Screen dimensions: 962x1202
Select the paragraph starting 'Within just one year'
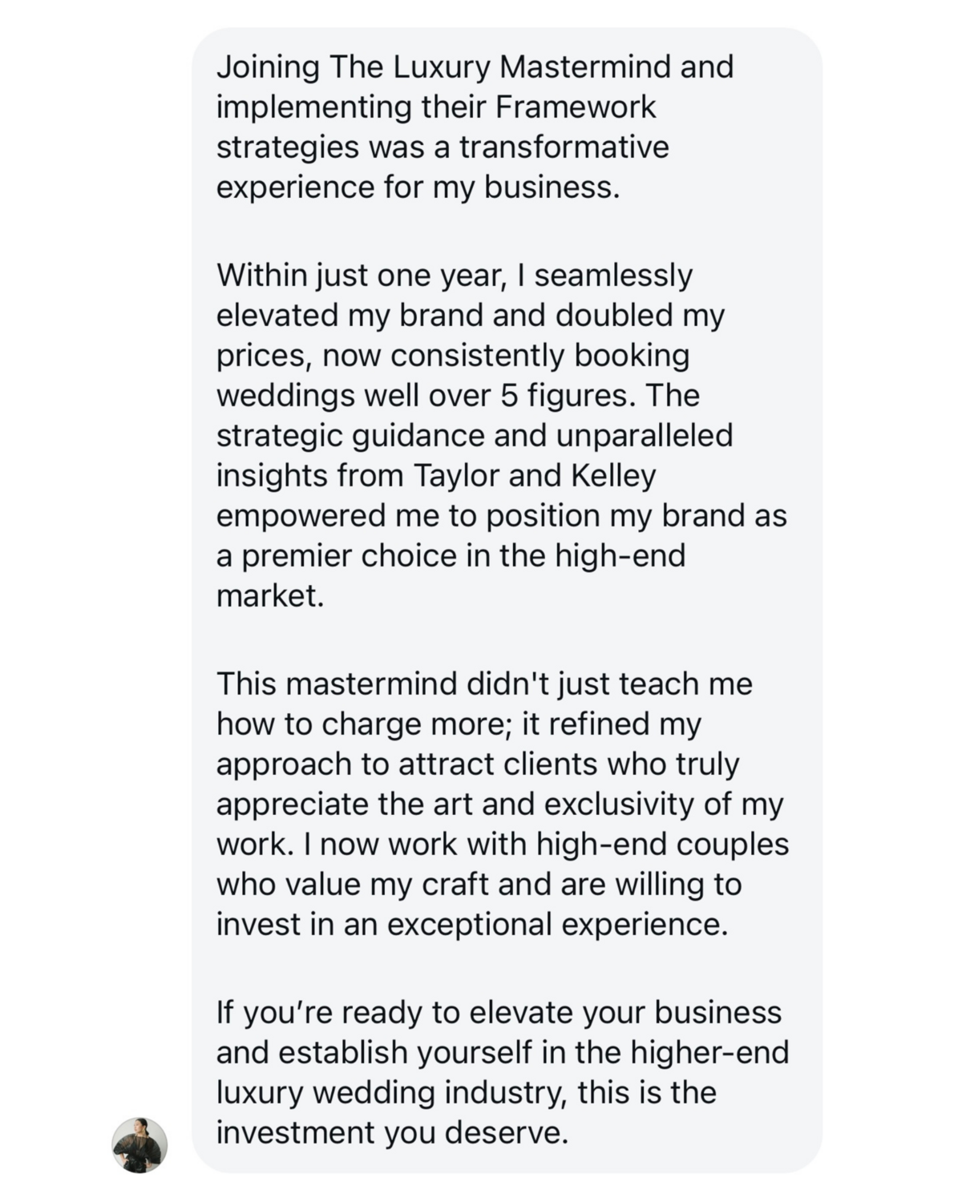point(502,435)
